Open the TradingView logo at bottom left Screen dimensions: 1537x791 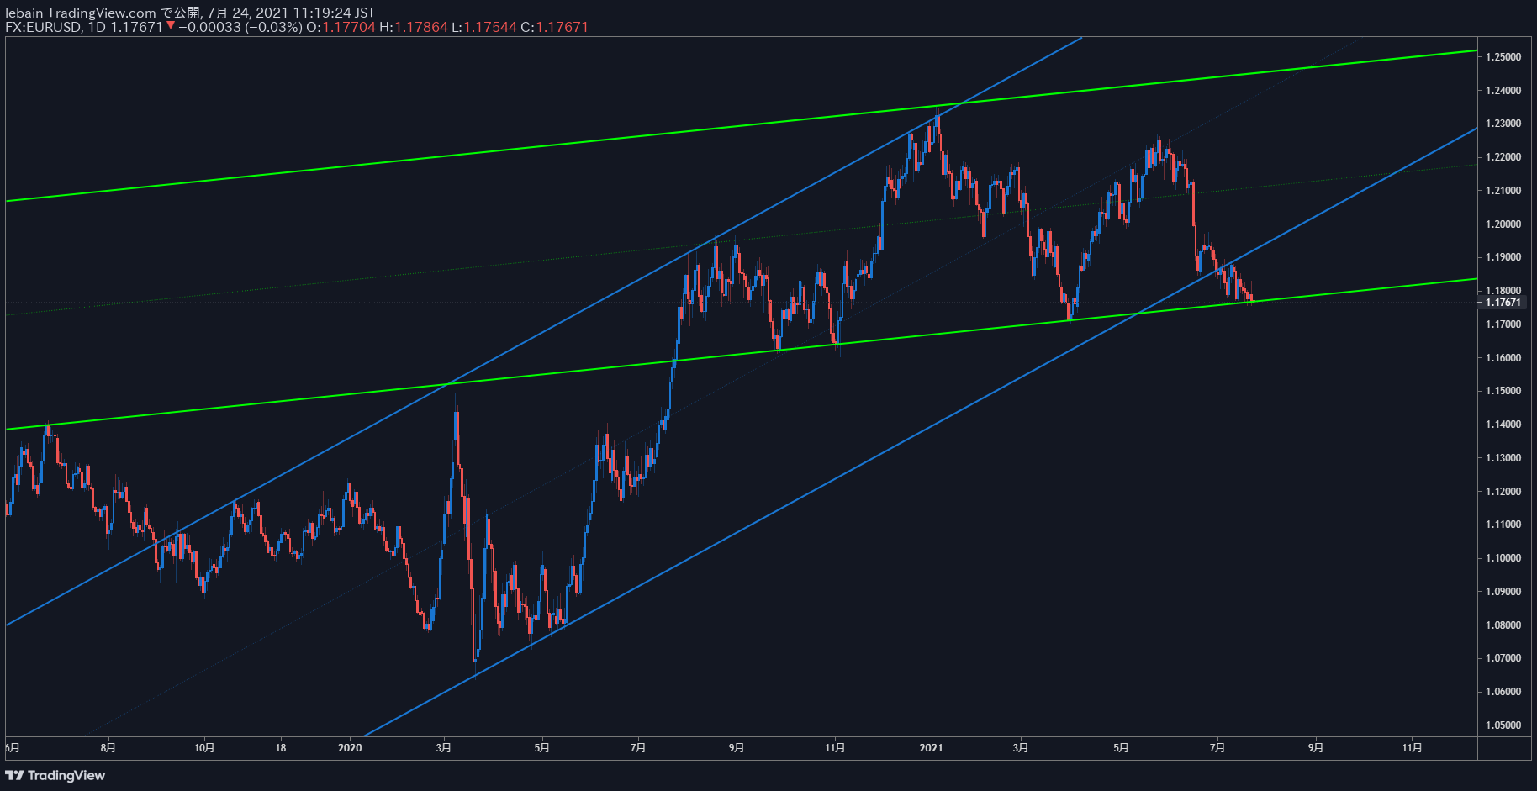click(x=55, y=775)
